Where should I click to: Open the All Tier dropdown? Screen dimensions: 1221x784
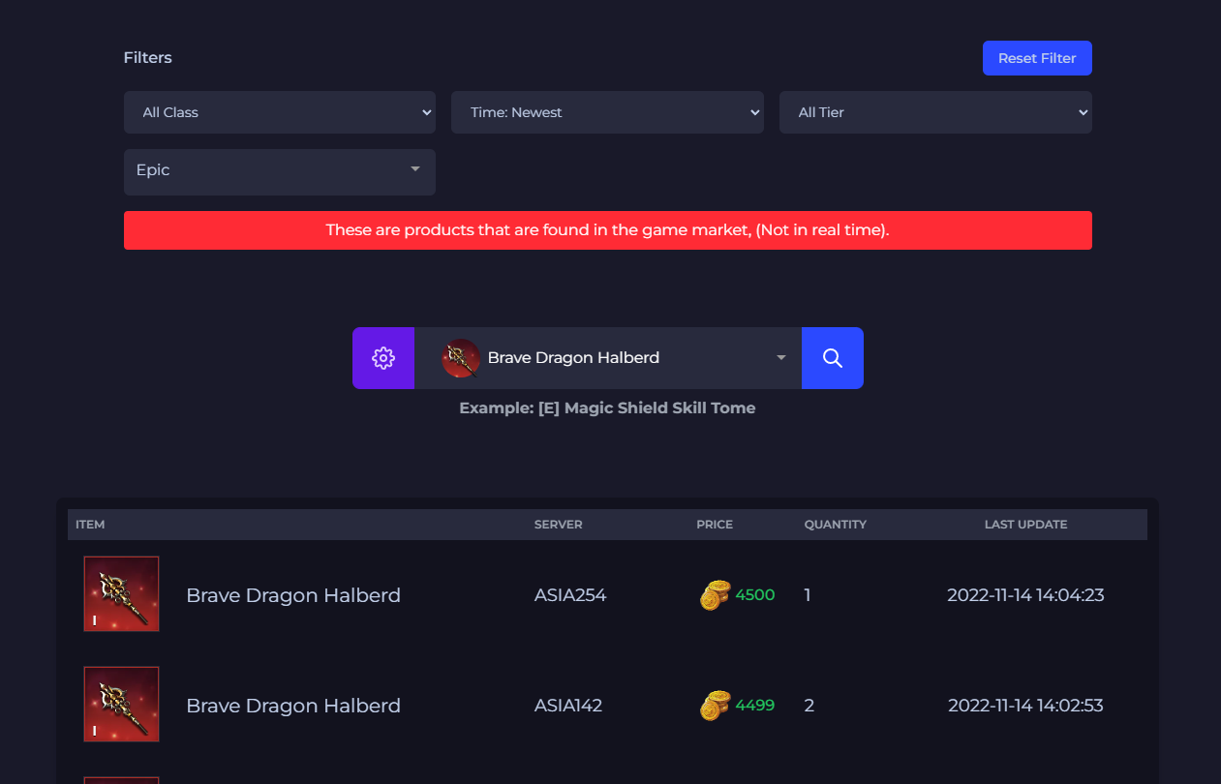point(935,112)
